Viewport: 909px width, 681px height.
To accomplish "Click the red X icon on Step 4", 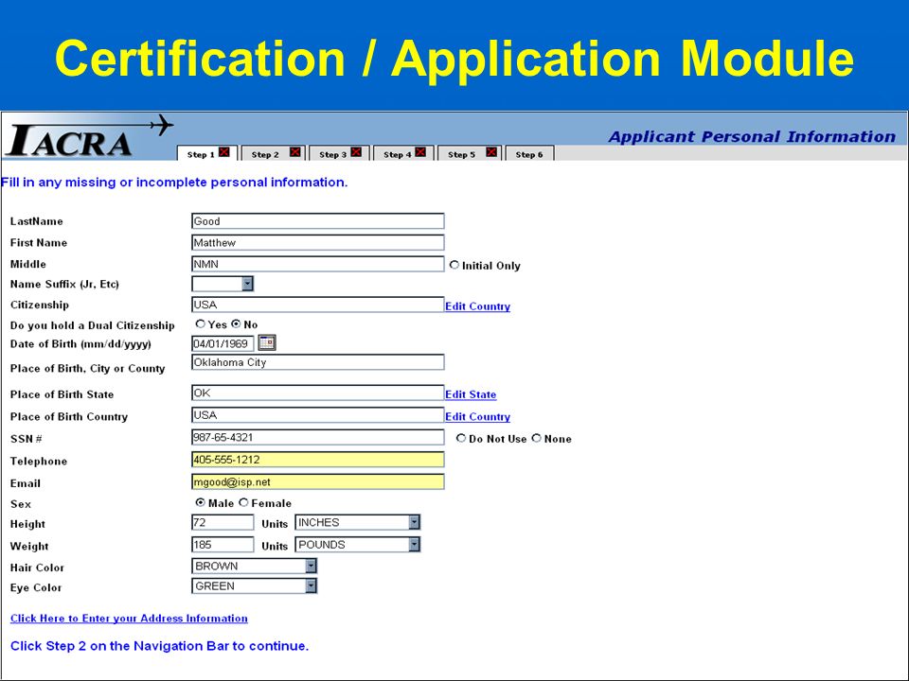I will click(420, 152).
